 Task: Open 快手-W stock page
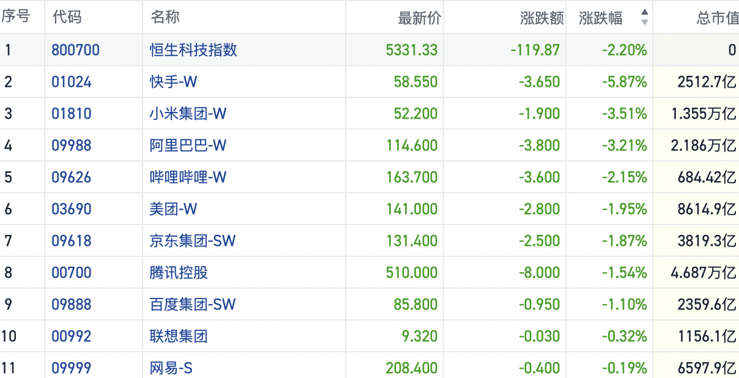[x=174, y=81]
